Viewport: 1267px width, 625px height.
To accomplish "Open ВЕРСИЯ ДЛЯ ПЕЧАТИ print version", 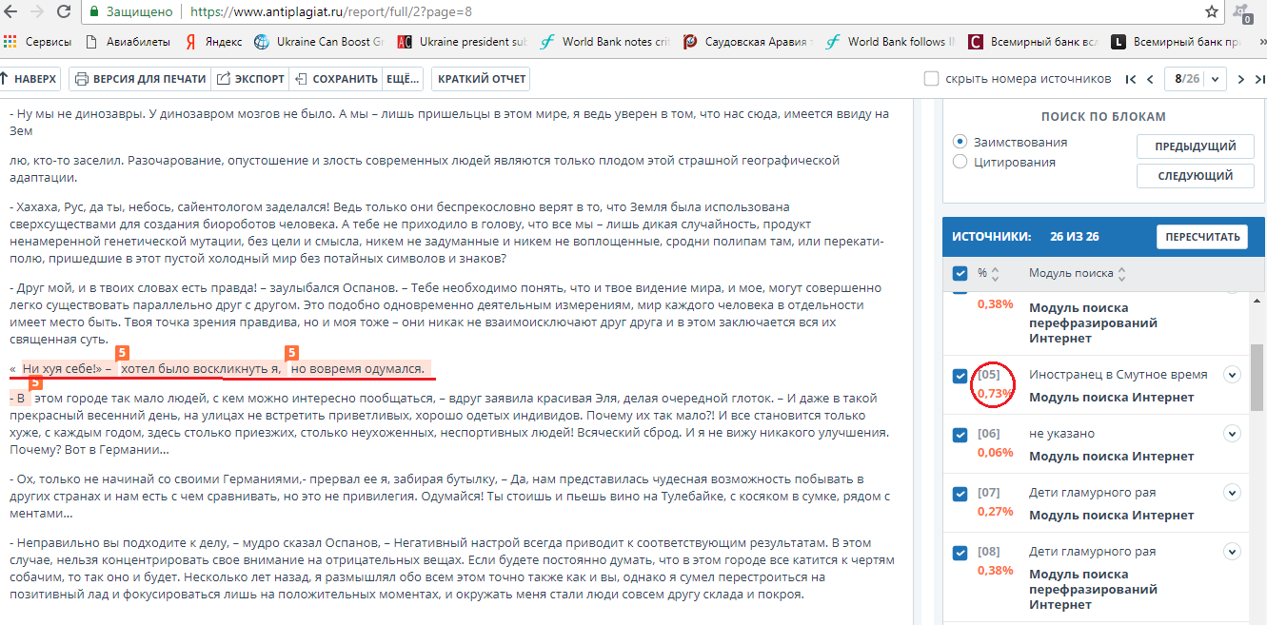I will [x=140, y=79].
